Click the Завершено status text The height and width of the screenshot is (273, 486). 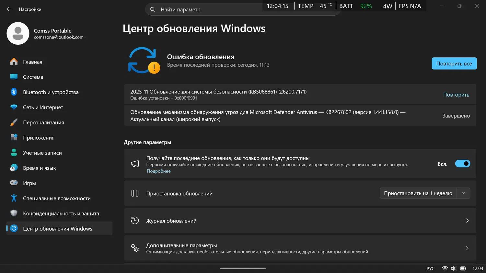456,116
